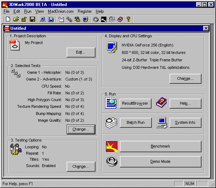The height and width of the screenshot is (188, 216).
Task: Click the Selected Tests checkboxes icon in panel
Action: 16,73
